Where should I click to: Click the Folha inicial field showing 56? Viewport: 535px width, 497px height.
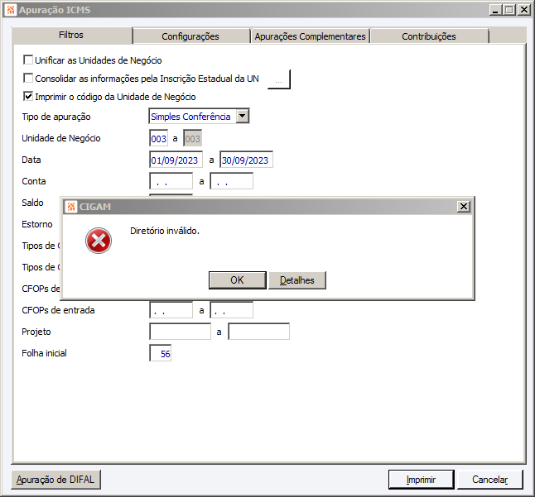161,353
